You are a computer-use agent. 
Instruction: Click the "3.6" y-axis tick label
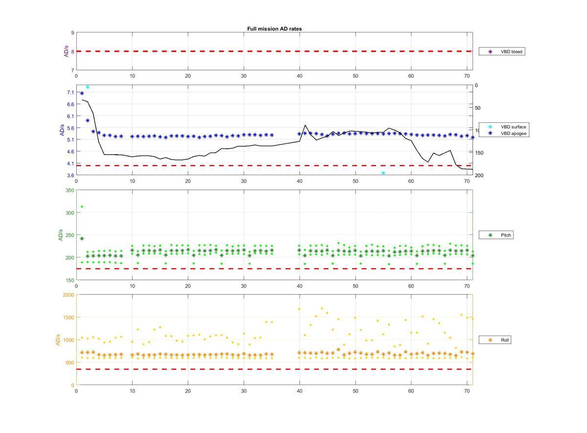click(x=70, y=175)
